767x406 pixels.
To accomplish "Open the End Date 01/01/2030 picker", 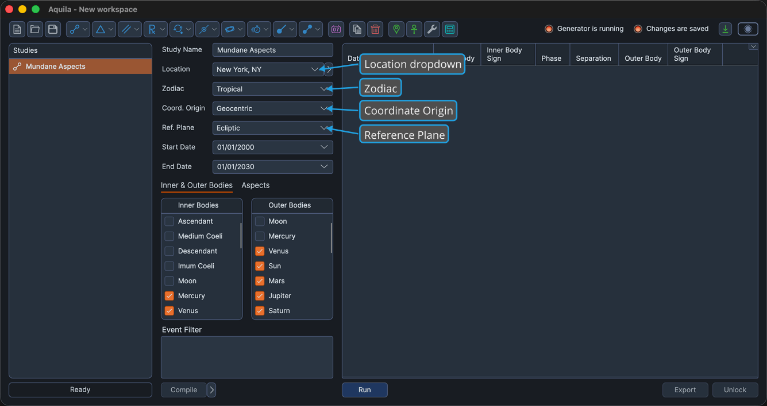I will point(273,167).
